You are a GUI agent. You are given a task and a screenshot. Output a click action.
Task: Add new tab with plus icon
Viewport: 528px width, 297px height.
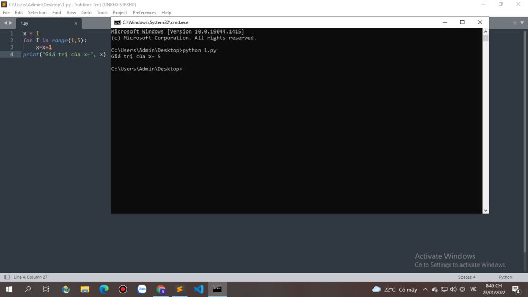click(515, 23)
